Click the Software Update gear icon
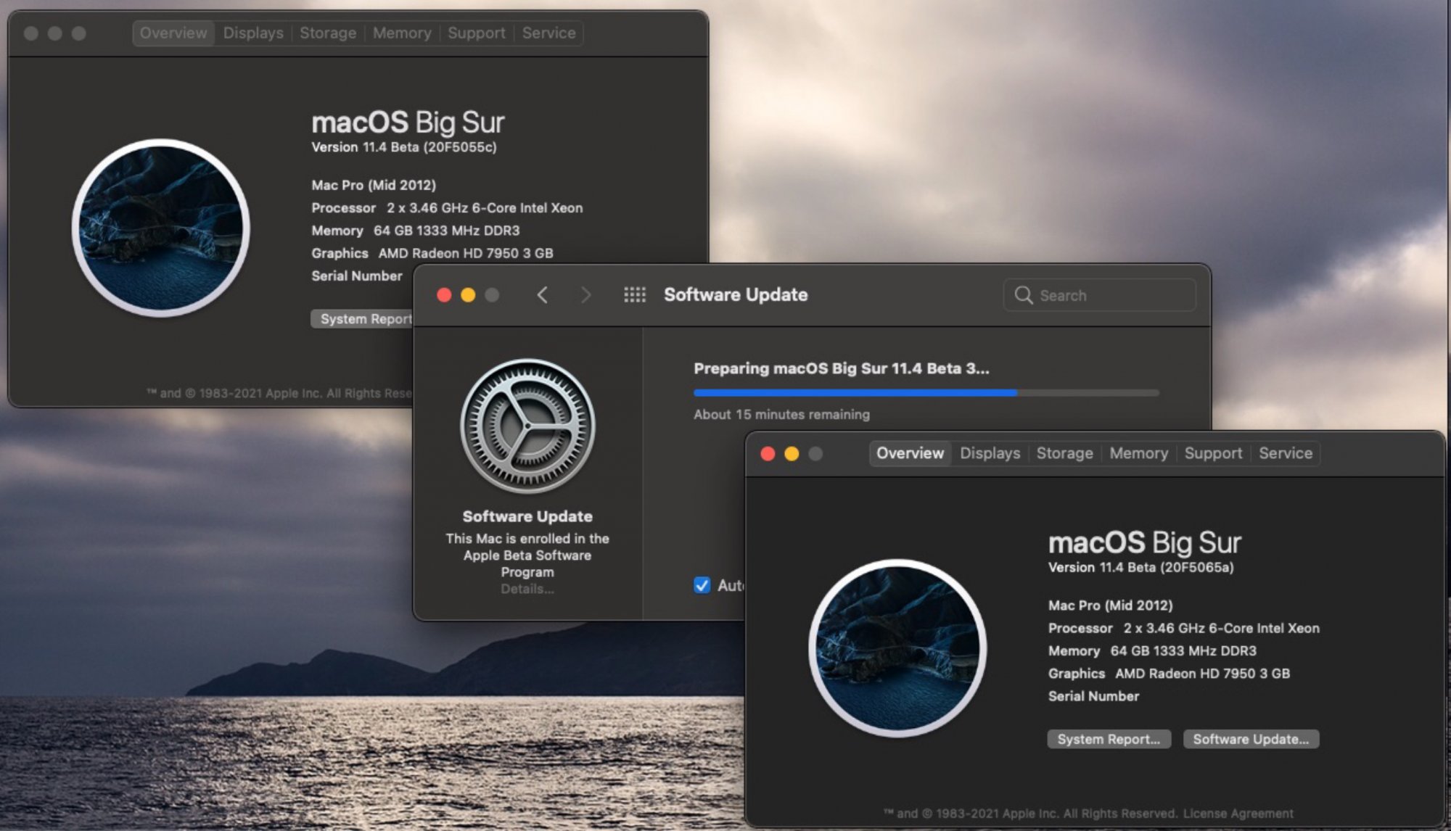Image resolution: width=1451 pixels, height=831 pixels. pos(527,426)
